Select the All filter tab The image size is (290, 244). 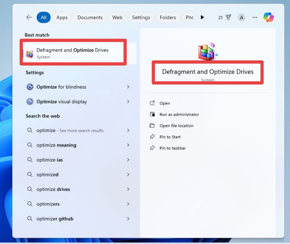click(x=44, y=17)
